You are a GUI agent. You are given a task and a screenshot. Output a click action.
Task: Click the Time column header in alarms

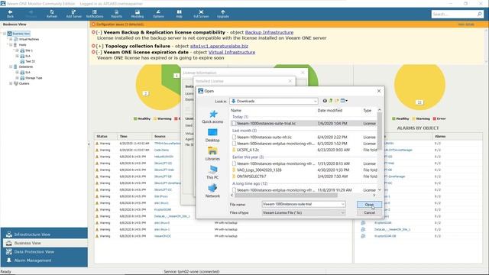tap(124, 136)
